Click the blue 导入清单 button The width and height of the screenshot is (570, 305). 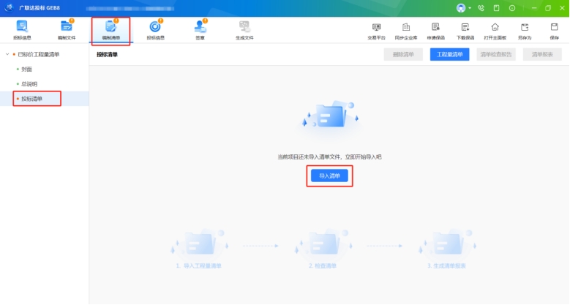pyautogui.click(x=329, y=176)
